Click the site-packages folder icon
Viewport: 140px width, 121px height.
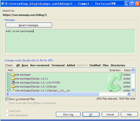pos(13,75)
